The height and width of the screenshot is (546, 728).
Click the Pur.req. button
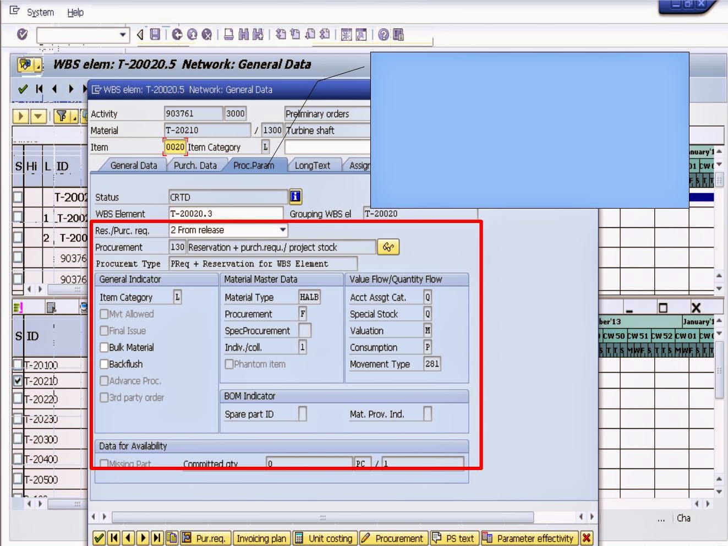click(206, 538)
